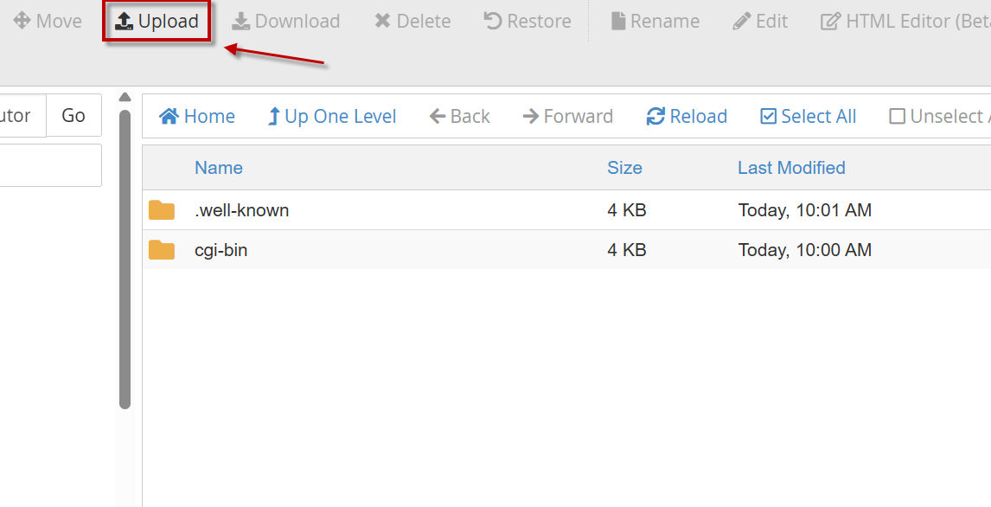Go to Home directory

click(x=197, y=117)
